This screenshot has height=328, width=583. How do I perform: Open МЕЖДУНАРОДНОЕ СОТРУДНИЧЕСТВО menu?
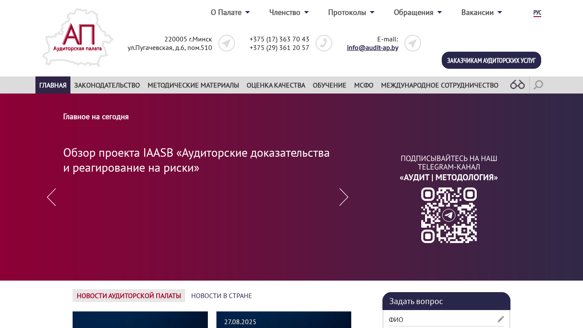(x=440, y=85)
